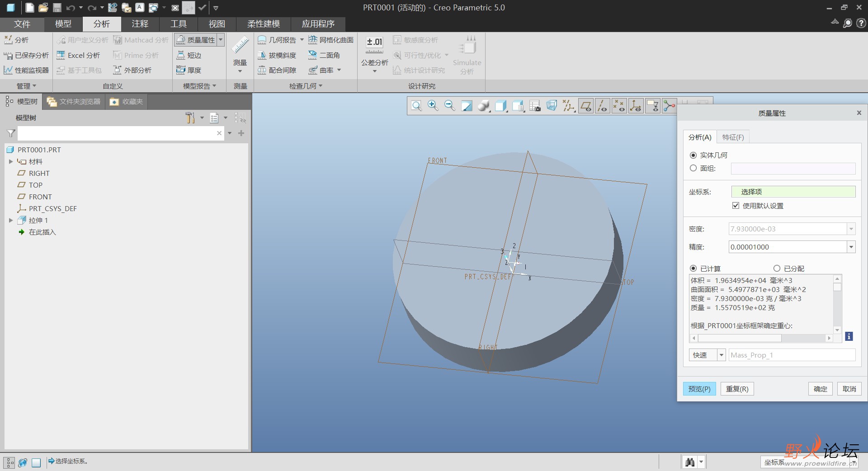This screenshot has height=471, width=868.
Task: Expand the Extrude 1 (拉伸 1) node
Action: pos(11,220)
